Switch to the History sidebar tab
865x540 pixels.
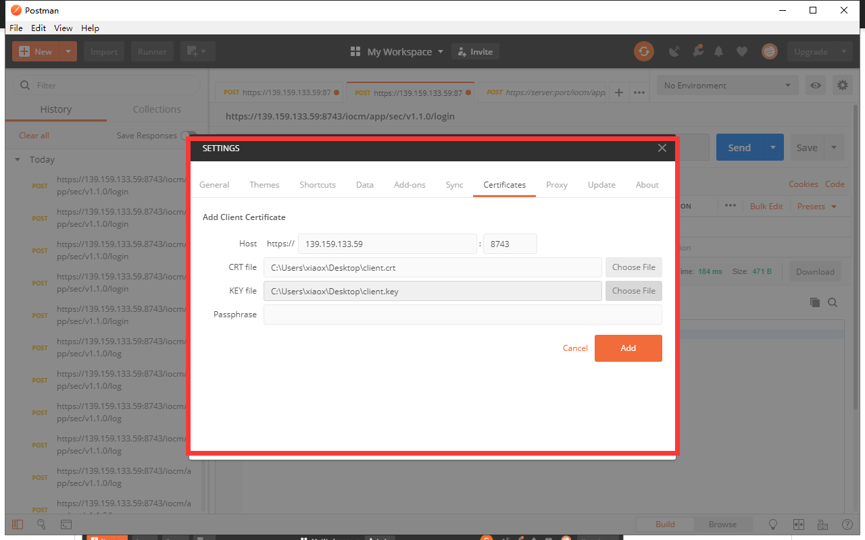(x=56, y=109)
